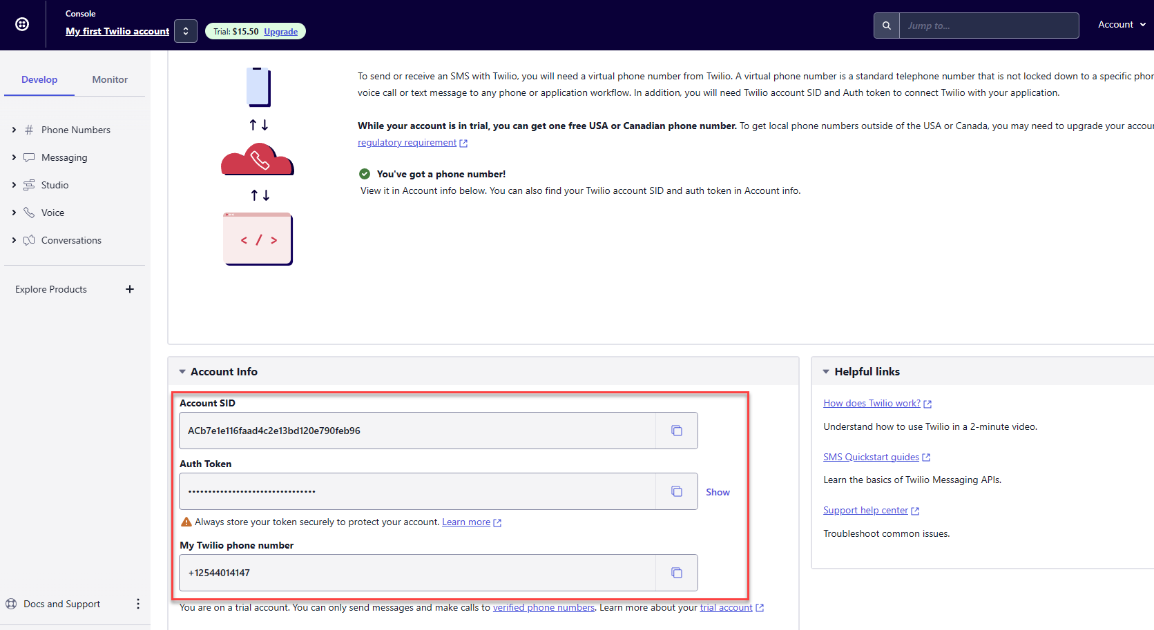Viewport: 1154px width, 630px height.
Task: Switch to the Monitor tab
Action: tap(110, 79)
